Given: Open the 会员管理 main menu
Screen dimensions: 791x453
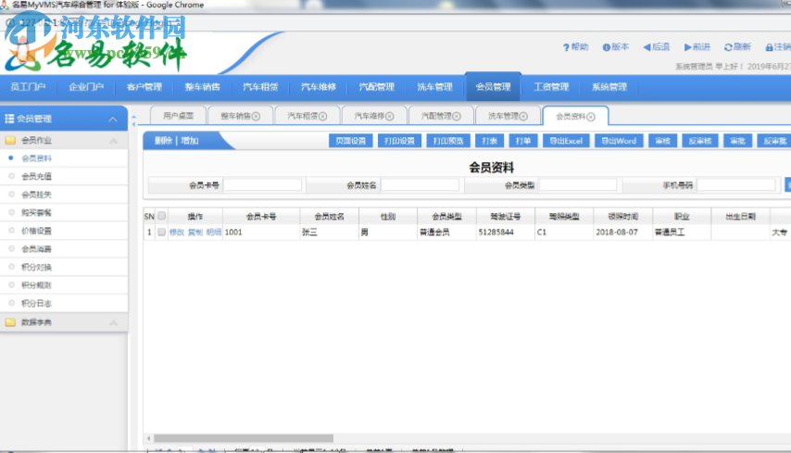Looking at the screenshot, I should coord(493,87).
